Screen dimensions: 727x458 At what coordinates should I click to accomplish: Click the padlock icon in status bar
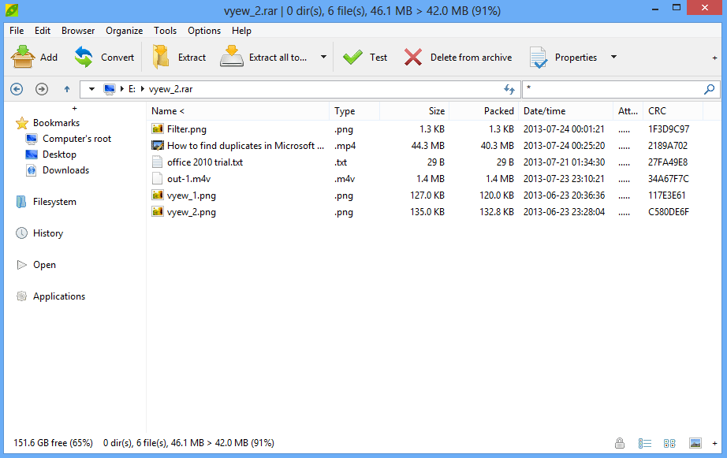click(x=620, y=443)
